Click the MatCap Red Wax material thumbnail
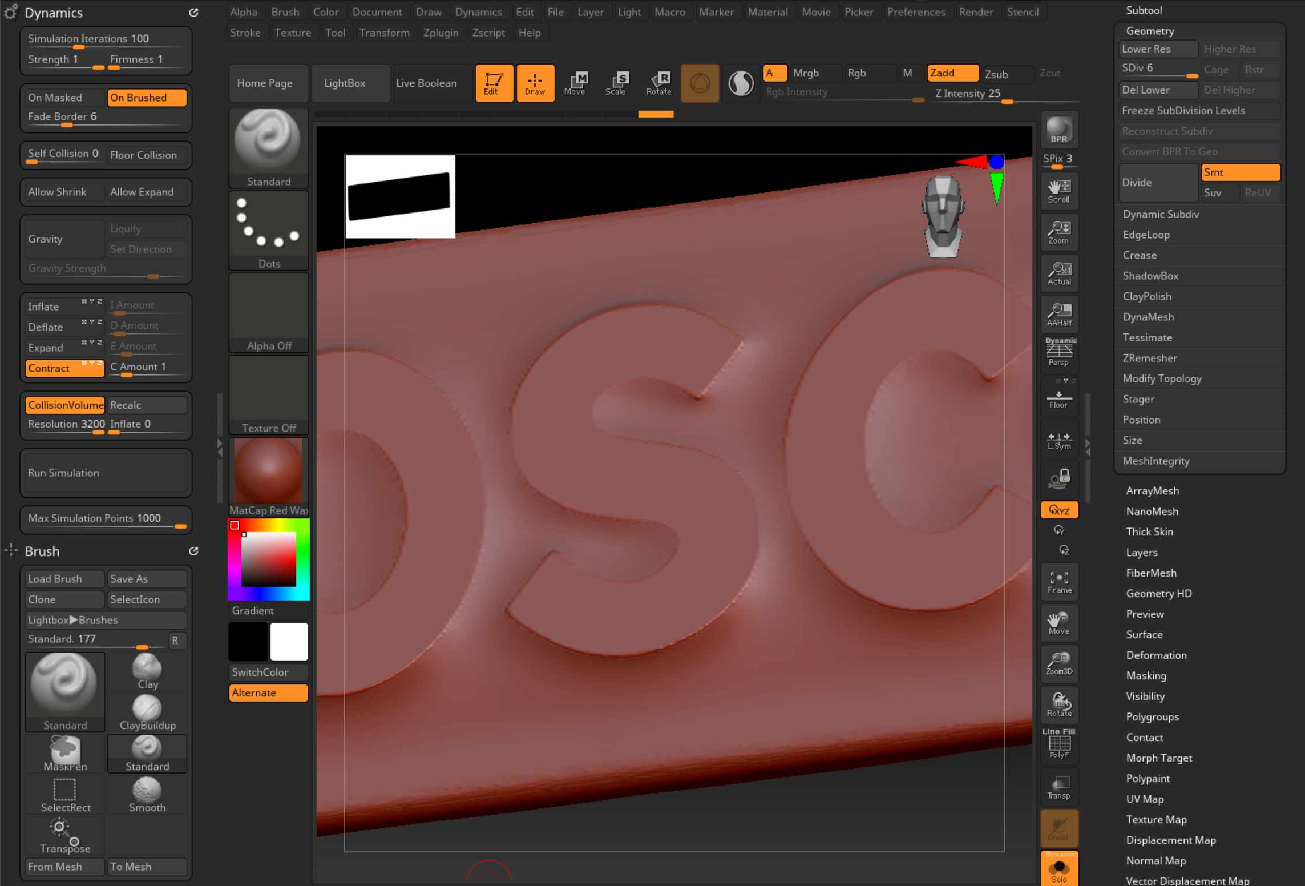1305x886 pixels. click(x=268, y=477)
